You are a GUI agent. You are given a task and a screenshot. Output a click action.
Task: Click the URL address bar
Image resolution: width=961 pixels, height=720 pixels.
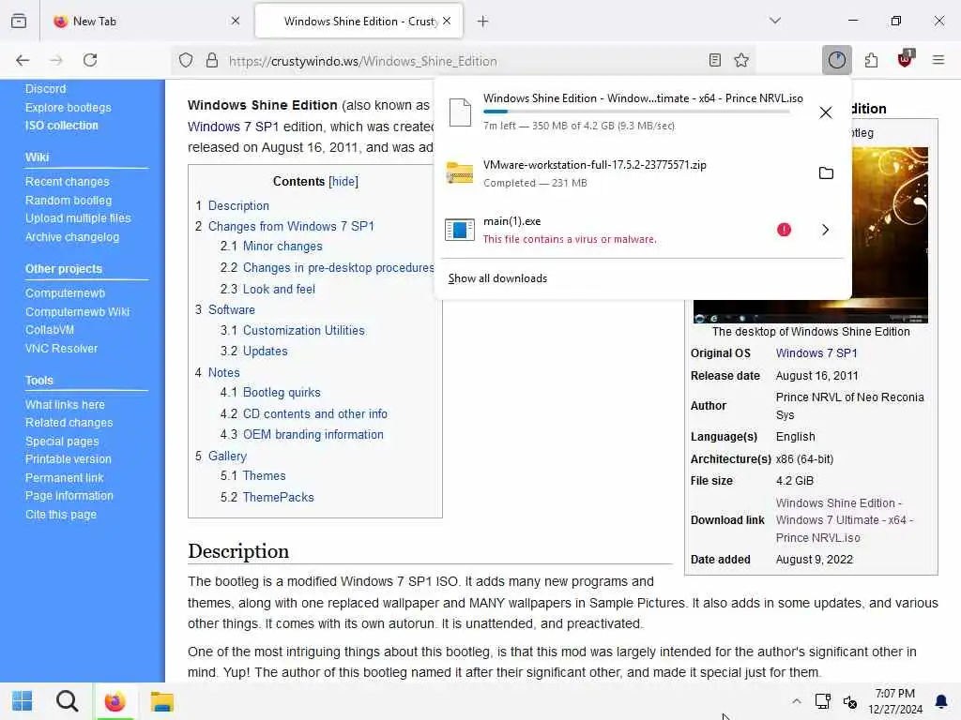[465, 61]
